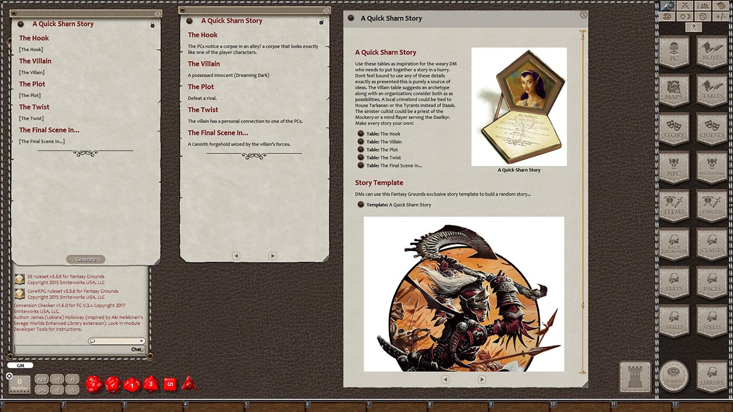Toggle disadvantage with the DIS button
Screen dimensions: 733x412
click(42, 389)
